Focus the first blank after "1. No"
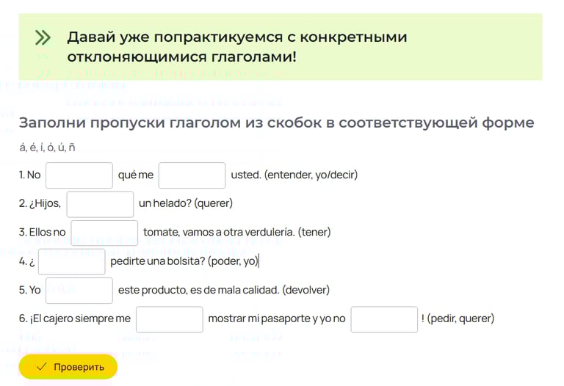 tap(79, 175)
